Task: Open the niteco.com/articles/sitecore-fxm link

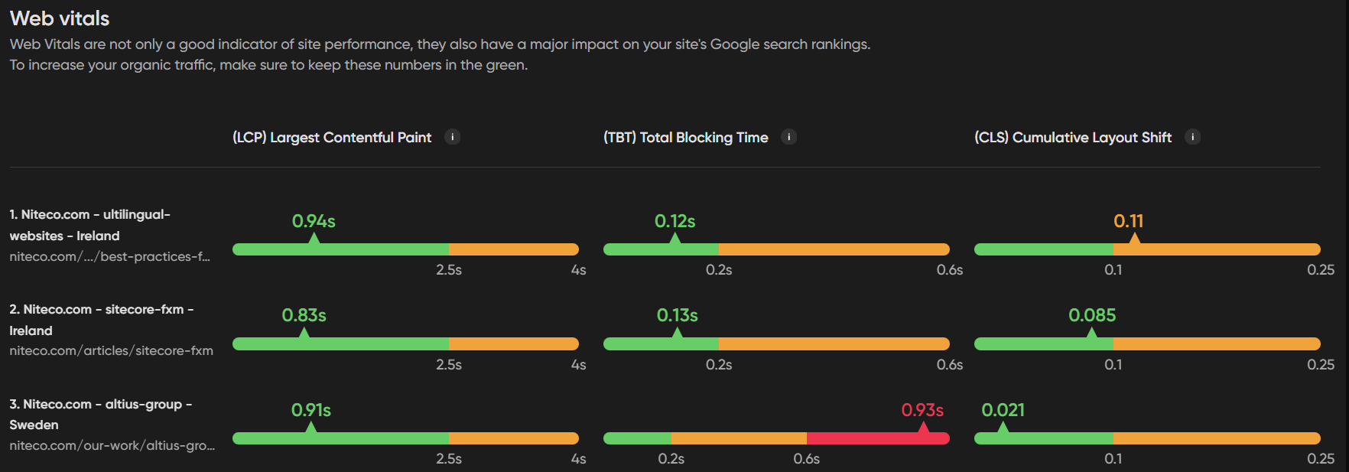Action: [110, 350]
